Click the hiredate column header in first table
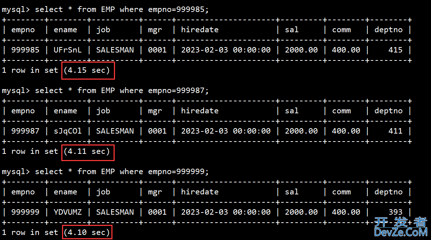 click(x=200, y=30)
